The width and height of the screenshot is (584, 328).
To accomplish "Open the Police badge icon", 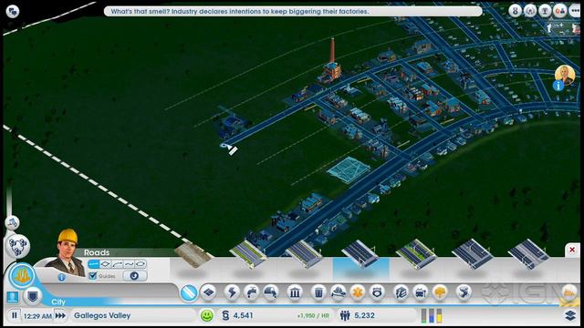I will click(x=377, y=292).
